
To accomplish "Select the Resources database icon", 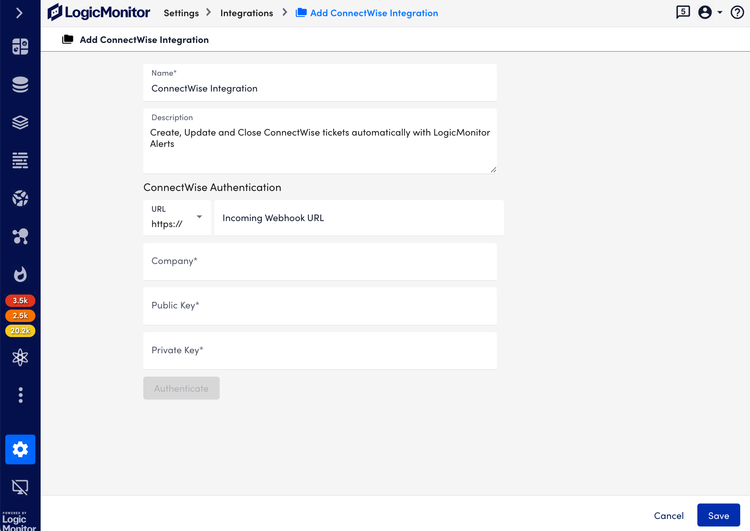I will coord(20,85).
